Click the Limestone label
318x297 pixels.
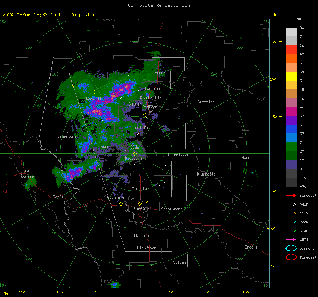pyautogui.click(x=67, y=136)
